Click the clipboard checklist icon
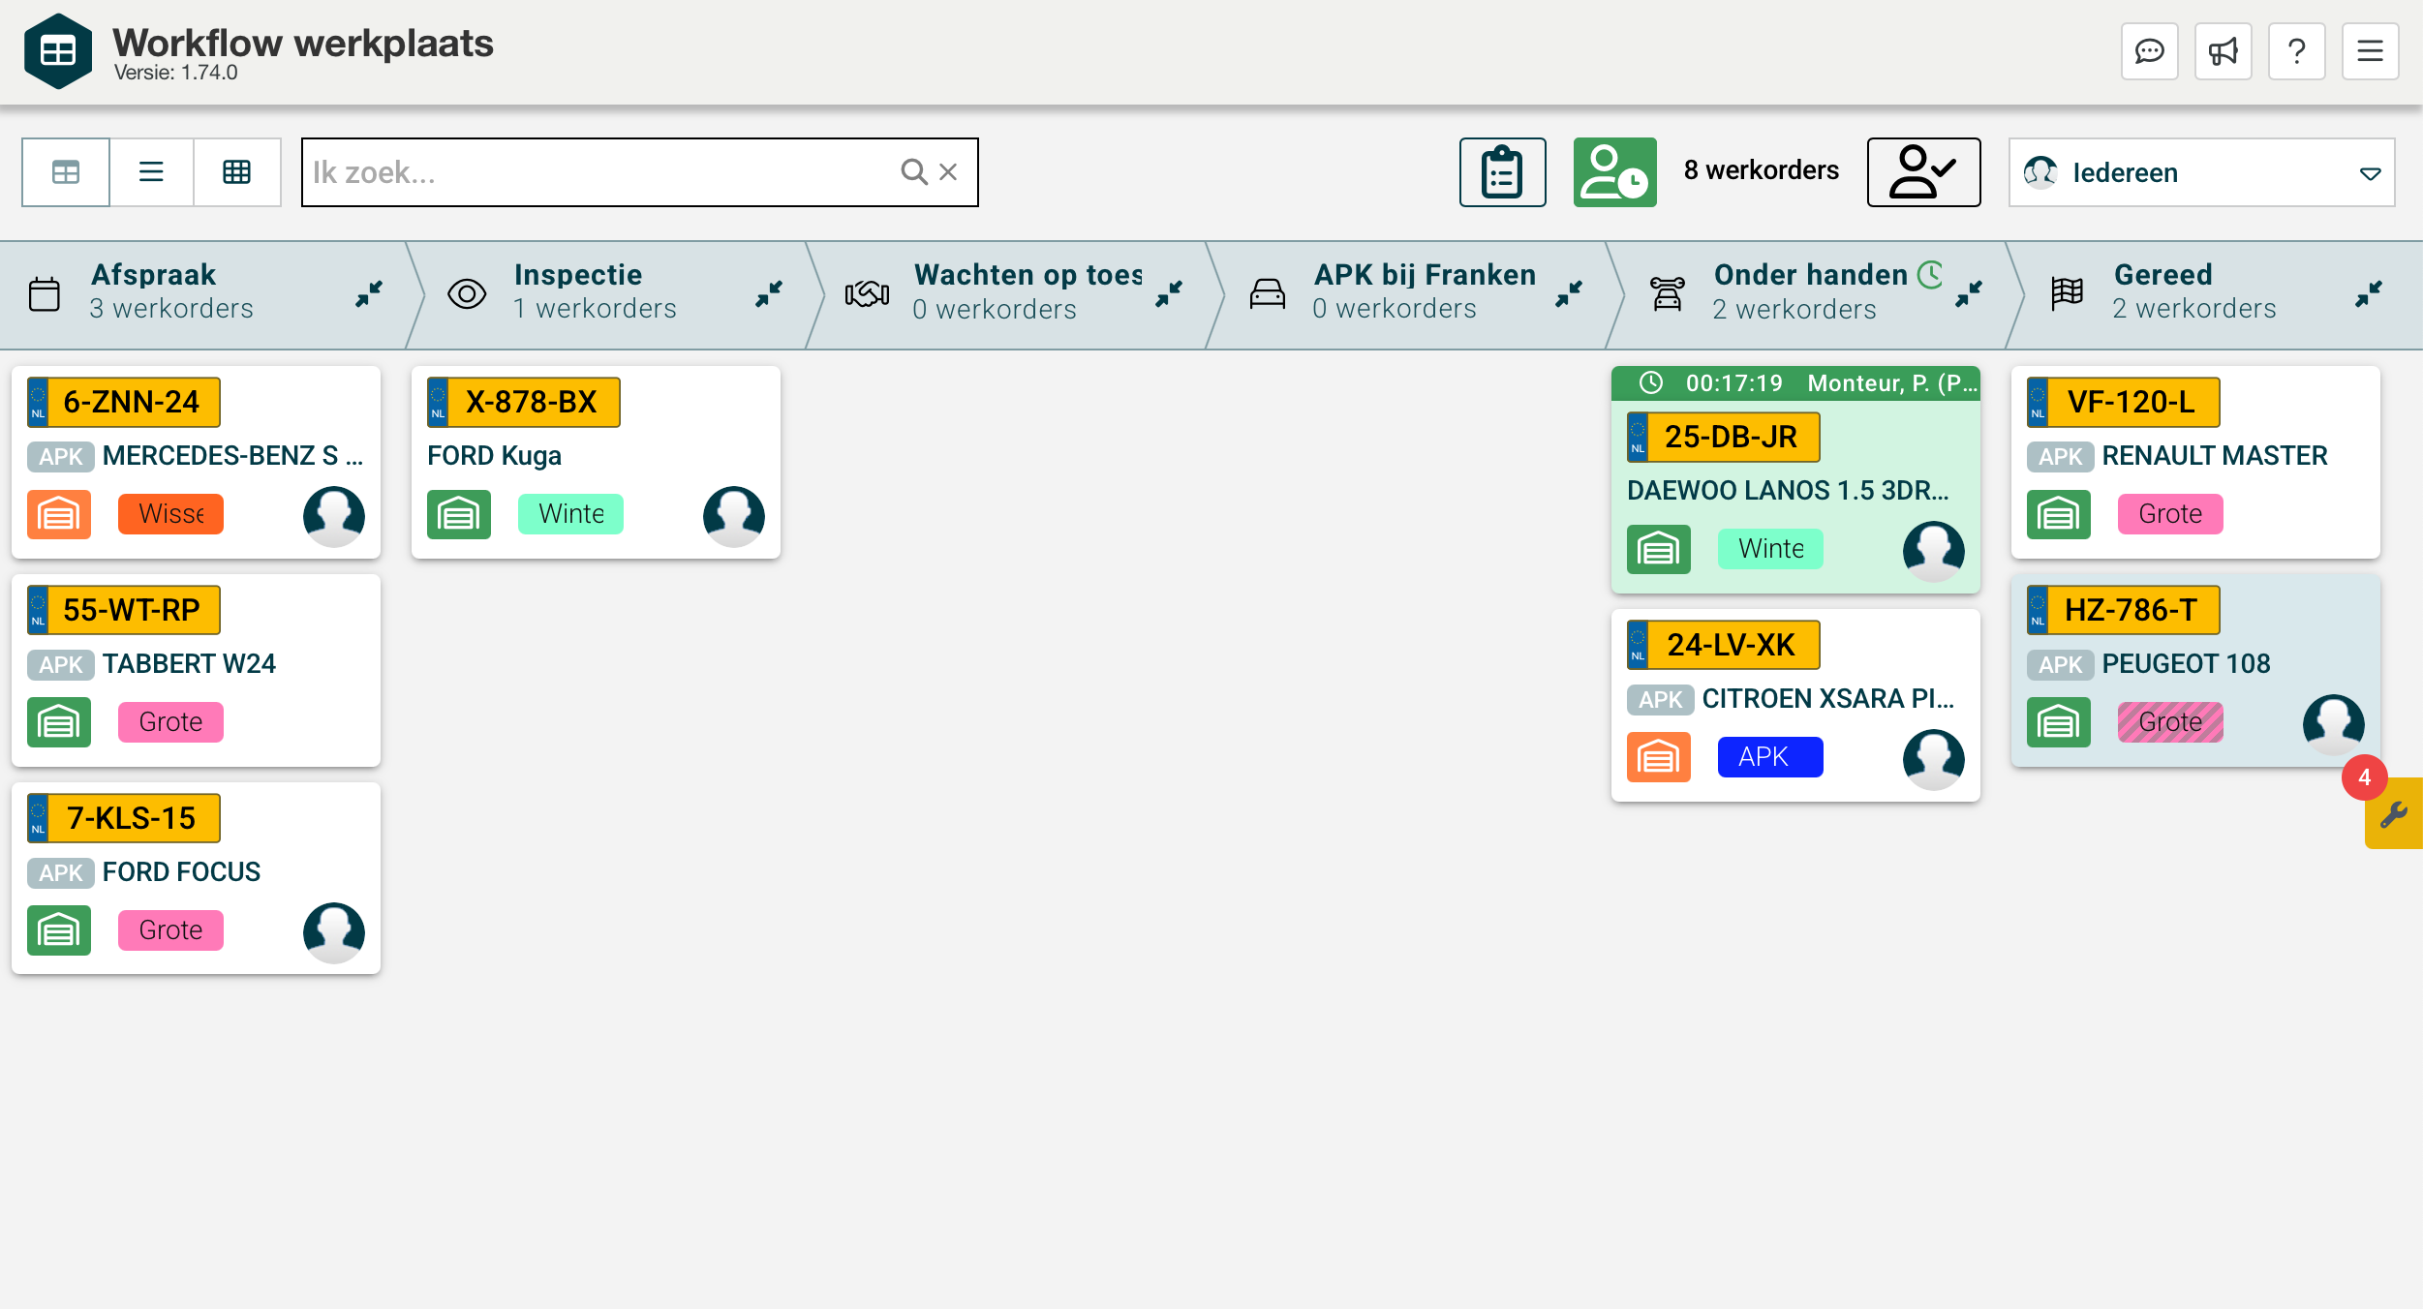Viewport: 2423px width, 1309px height. pos(1502,172)
